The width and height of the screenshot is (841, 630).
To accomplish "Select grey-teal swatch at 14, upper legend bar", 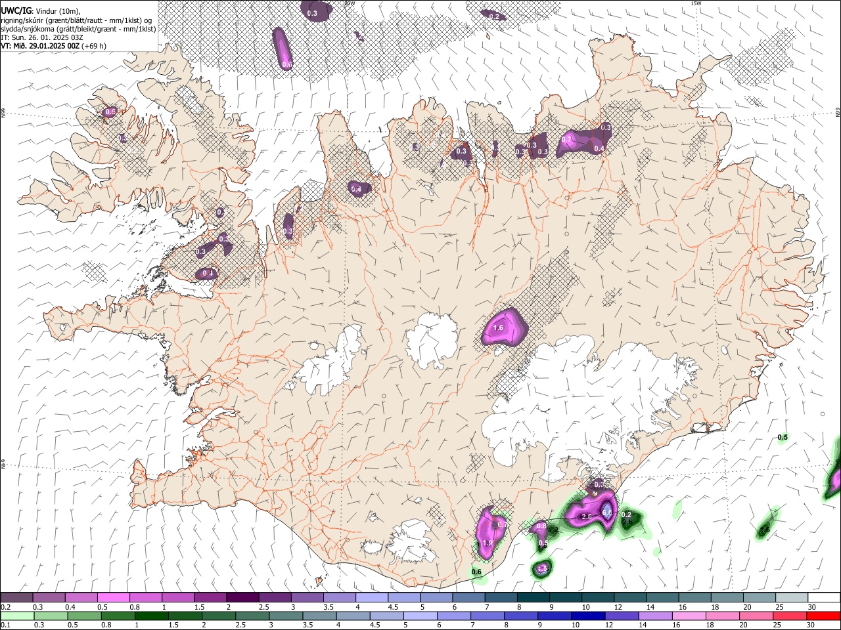I will coord(662,598).
